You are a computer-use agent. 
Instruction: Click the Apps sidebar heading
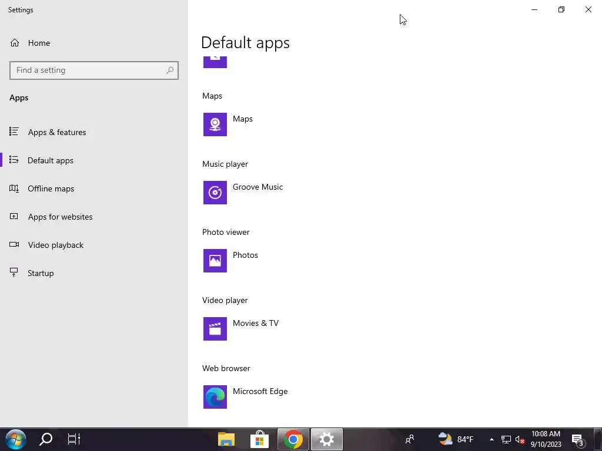point(19,98)
